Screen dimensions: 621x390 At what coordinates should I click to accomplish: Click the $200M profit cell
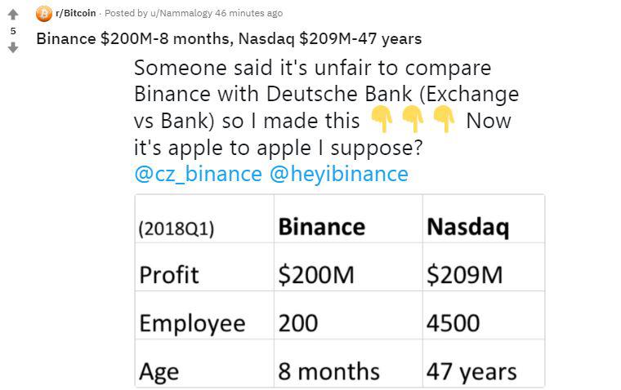[x=316, y=275]
